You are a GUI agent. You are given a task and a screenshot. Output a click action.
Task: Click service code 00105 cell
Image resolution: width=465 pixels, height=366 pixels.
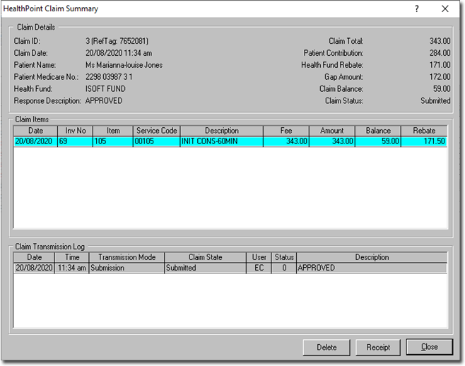click(157, 141)
